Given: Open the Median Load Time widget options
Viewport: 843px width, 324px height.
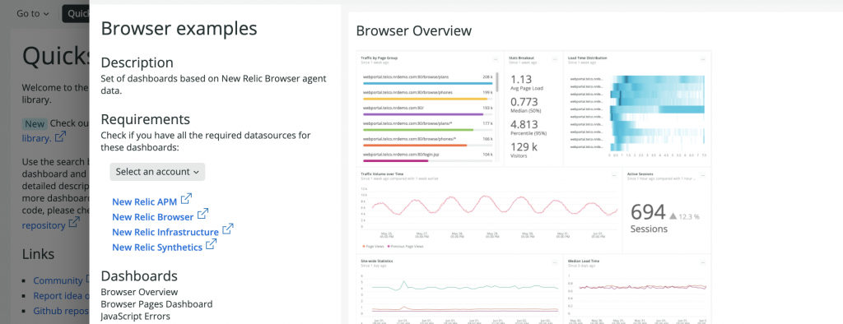Looking at the screenshot, I should (703, 262).
